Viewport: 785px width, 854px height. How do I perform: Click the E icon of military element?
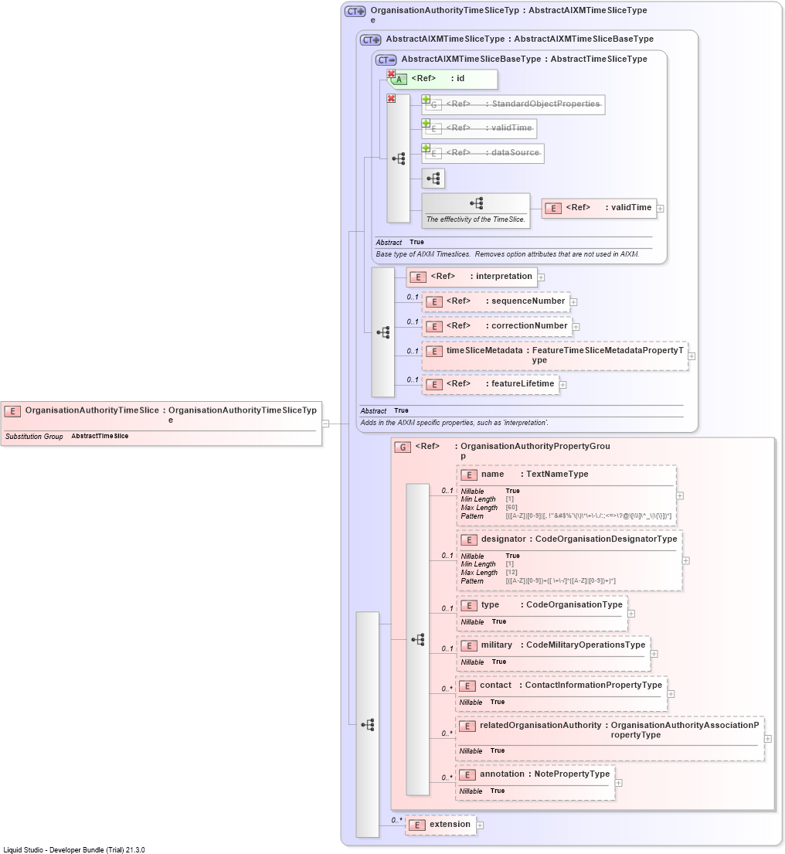pyautogui.click(x=469, y=646)
